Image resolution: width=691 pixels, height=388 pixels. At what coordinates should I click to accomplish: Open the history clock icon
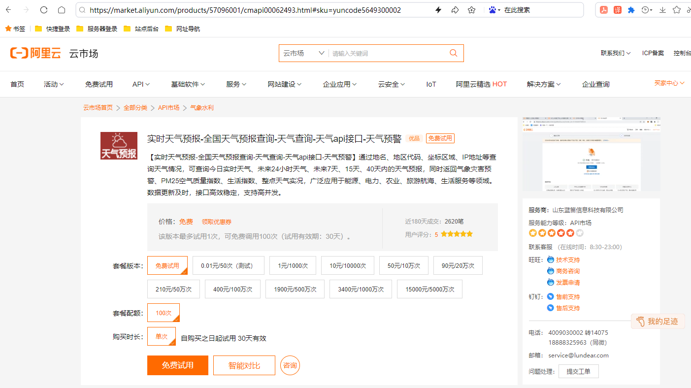[645, 10]
